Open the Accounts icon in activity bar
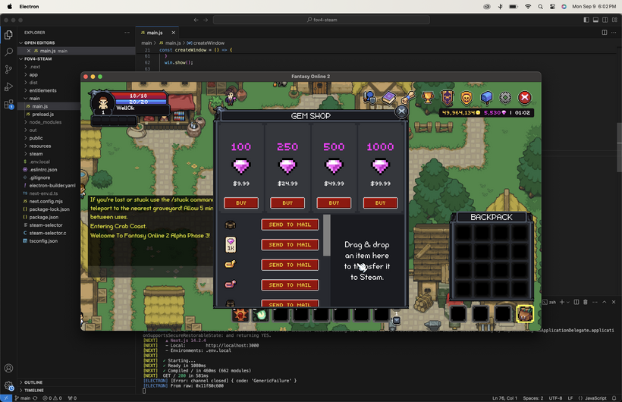Screen dimensions: 622x402 8,369
